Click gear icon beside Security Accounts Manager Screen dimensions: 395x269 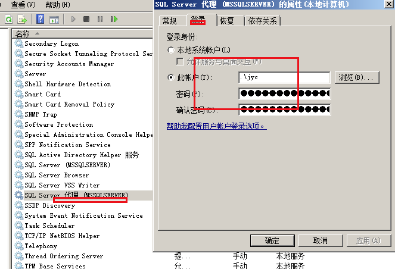click(19, 64)
